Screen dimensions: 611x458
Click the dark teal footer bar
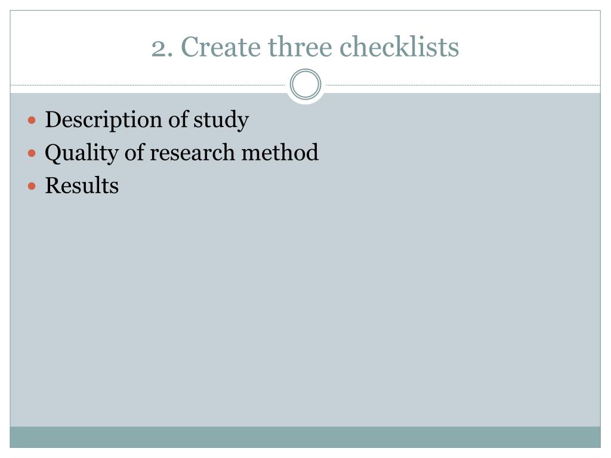(x=305, y=437)
